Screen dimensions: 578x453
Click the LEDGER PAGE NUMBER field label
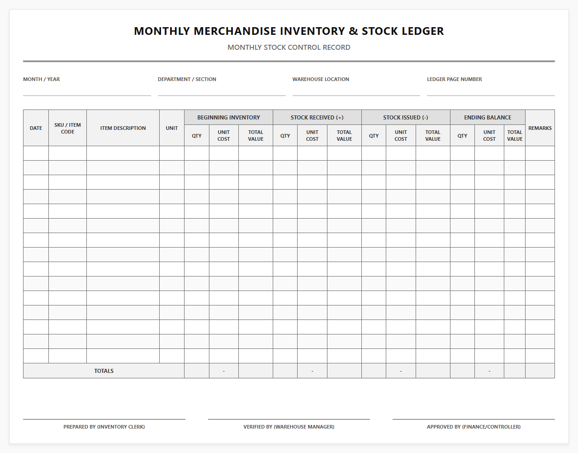(x=455, y=79)
